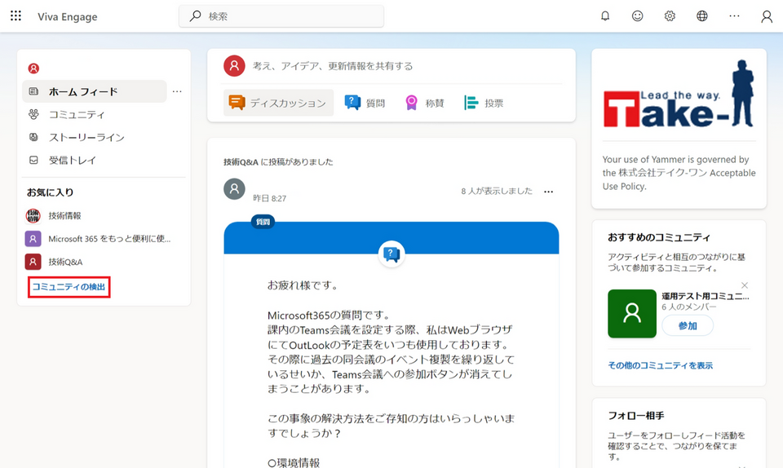Click the ストーリーライン icon

point(33,137)
